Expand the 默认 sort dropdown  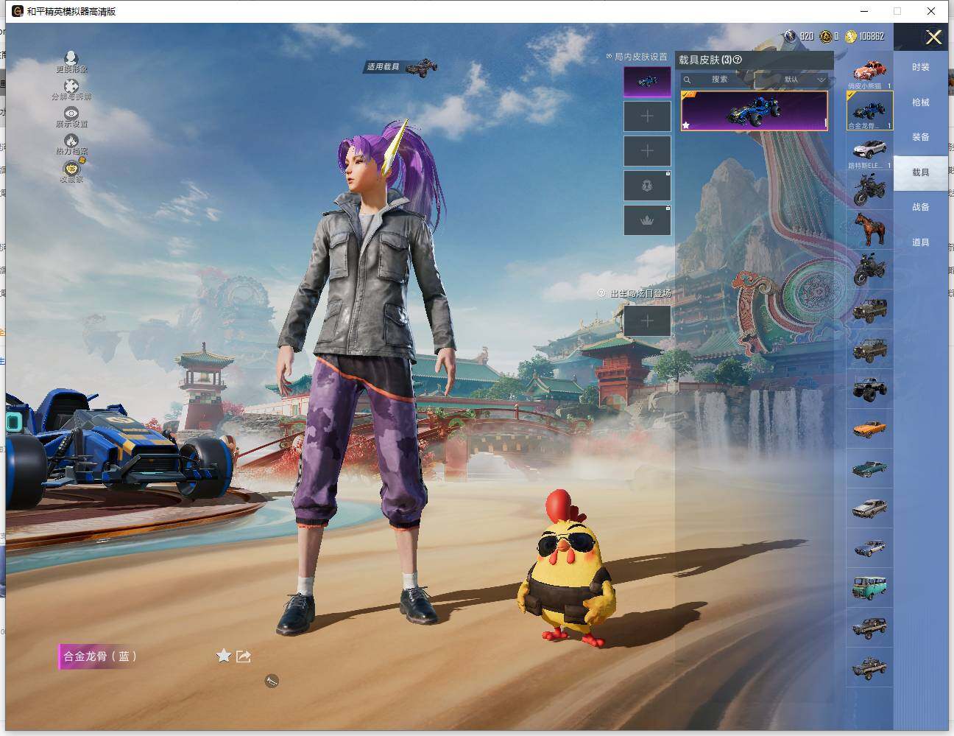[x=794, y=80]
